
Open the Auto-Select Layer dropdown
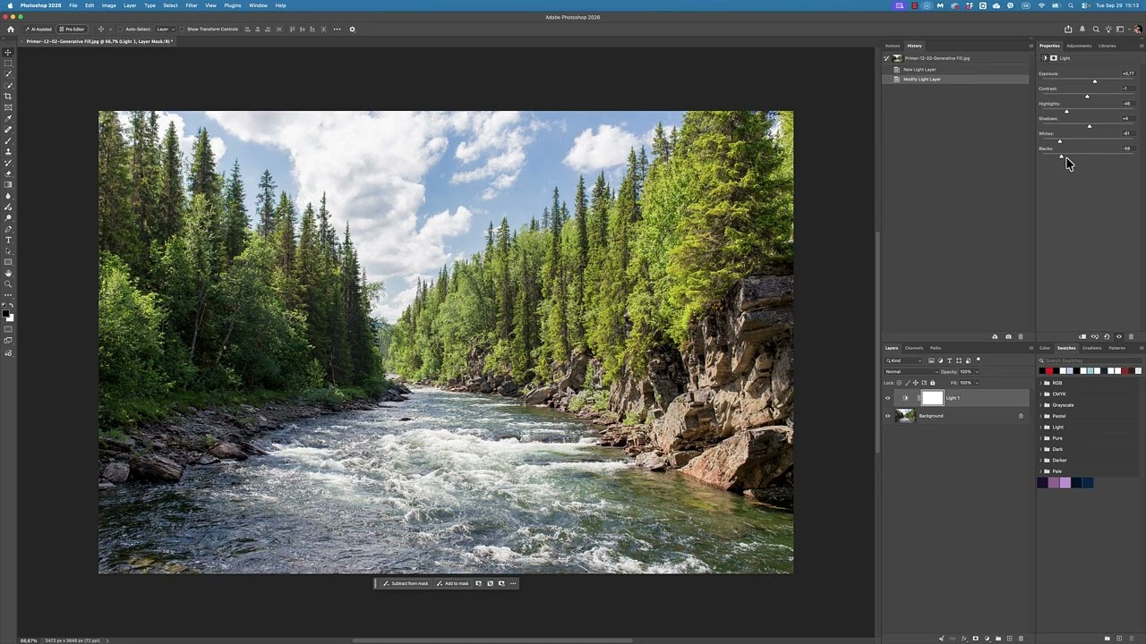[x=166, y=30]
